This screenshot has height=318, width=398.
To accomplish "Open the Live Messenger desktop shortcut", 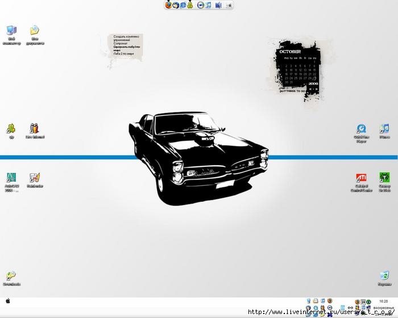I will pyautogui.click(x=35, y=131).
